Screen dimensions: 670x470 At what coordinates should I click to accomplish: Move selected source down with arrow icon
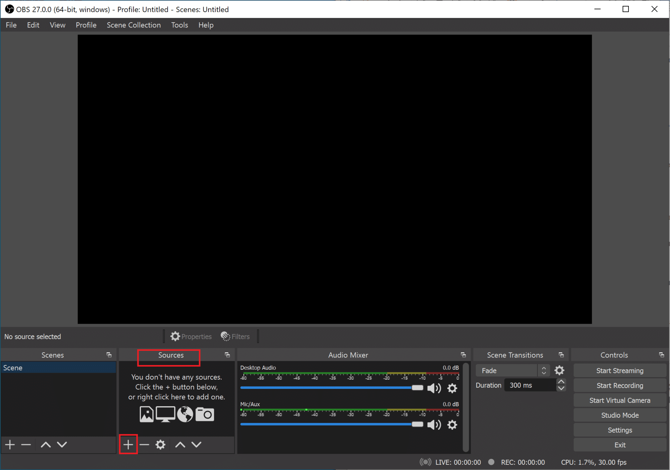click(196, 444)
